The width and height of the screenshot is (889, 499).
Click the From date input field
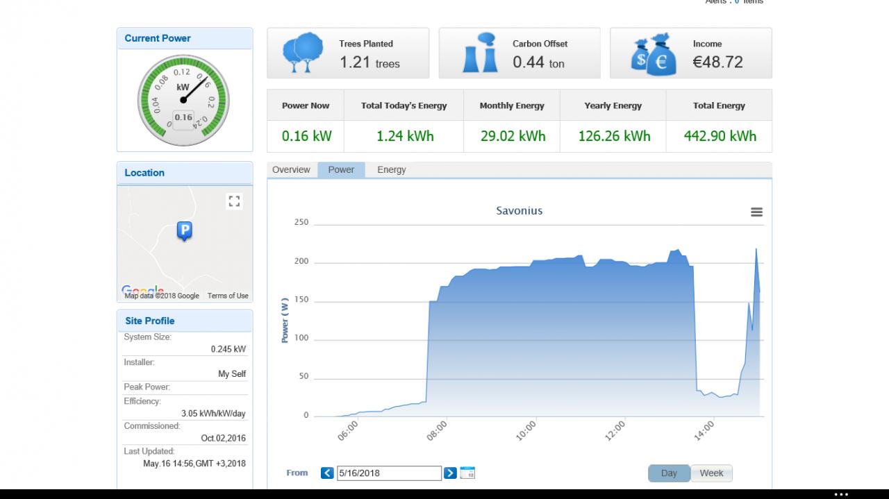(x=389, y=473)
